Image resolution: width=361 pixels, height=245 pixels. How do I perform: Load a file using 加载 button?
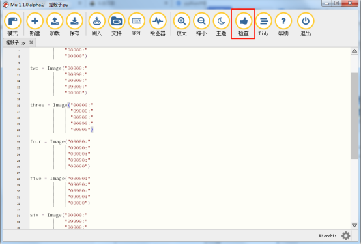click(55, 24)
